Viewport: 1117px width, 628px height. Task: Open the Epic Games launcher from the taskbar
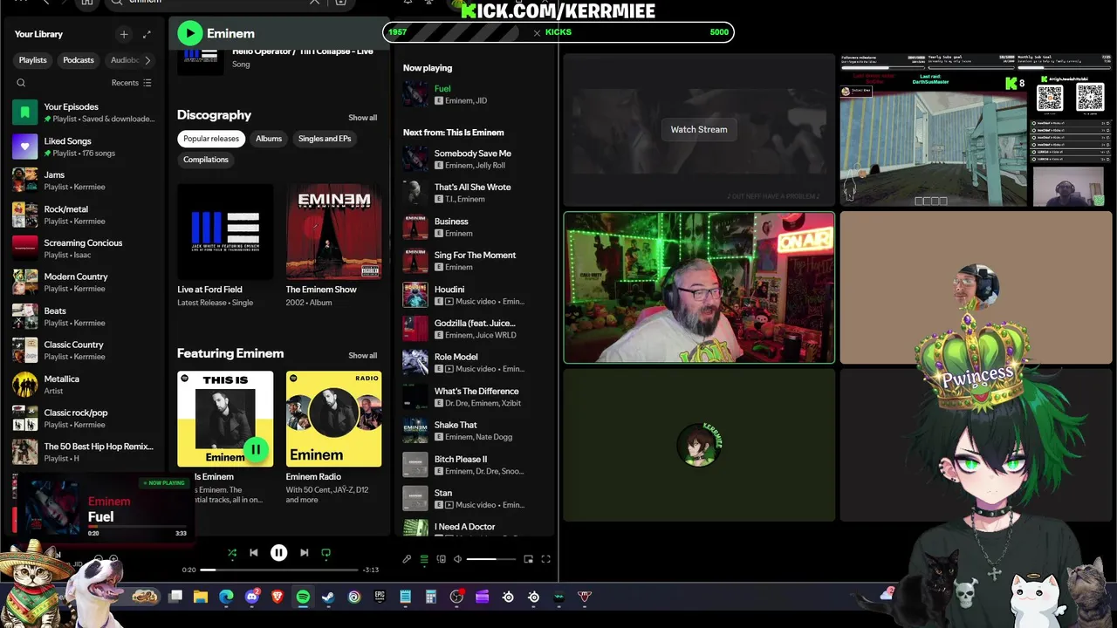pyautogui.click(x=380, y=597)
